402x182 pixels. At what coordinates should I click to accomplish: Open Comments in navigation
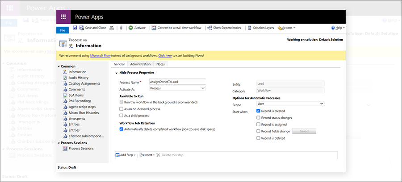click(77, 89)
